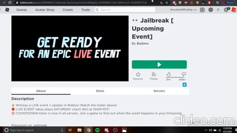Image resolution: width=237 pixels, height=133 pixels.
Task: Switch to the About tab
Action: tap(41, 91)
